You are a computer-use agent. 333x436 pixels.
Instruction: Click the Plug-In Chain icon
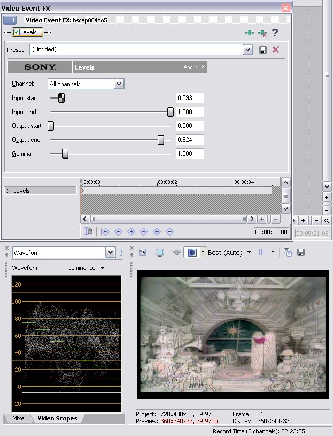(250, 33)
